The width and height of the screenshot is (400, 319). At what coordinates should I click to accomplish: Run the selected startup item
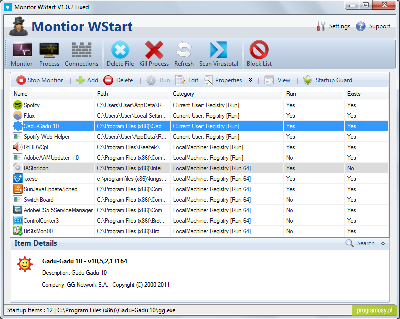click(x=158, y=80)
